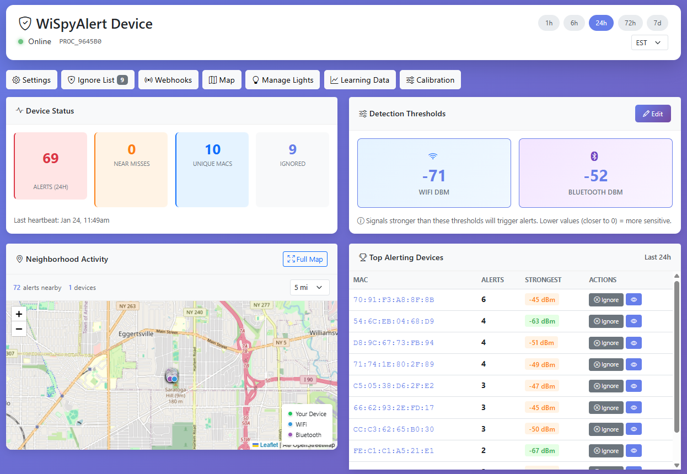Open the Map view

(x=222, y=79)
